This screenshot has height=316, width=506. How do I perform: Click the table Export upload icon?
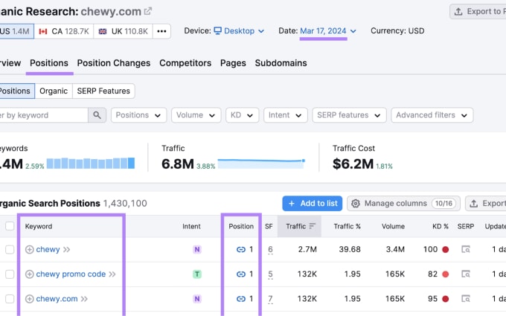(473, 204)
